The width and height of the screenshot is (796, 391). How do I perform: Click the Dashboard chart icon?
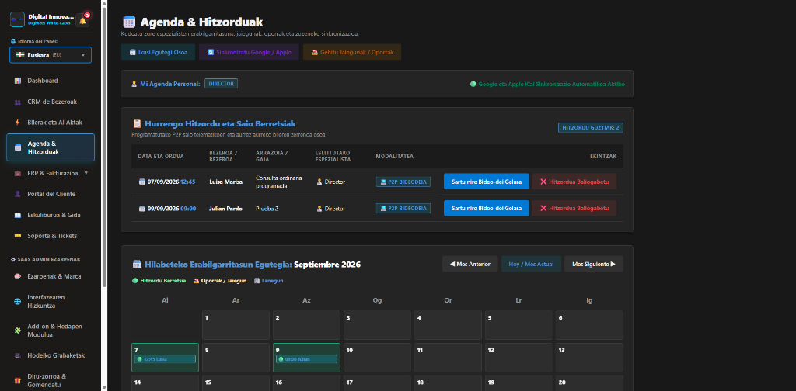point(18,81)
